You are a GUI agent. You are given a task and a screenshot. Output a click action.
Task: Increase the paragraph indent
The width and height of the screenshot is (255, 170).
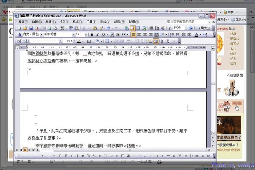pyautogui.click(x=189, y=34)
